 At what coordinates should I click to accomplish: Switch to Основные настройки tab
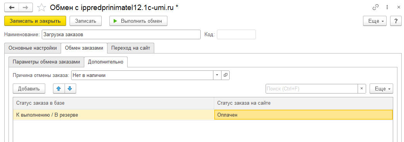click(x=33, y=48)
